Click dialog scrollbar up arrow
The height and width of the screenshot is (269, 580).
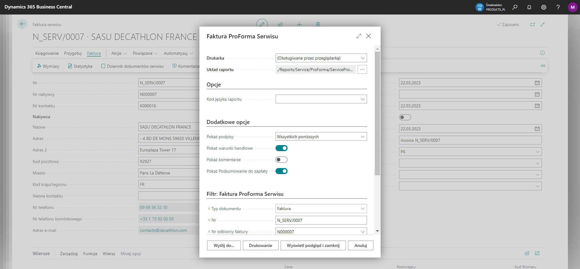click(x=377, y=49)
